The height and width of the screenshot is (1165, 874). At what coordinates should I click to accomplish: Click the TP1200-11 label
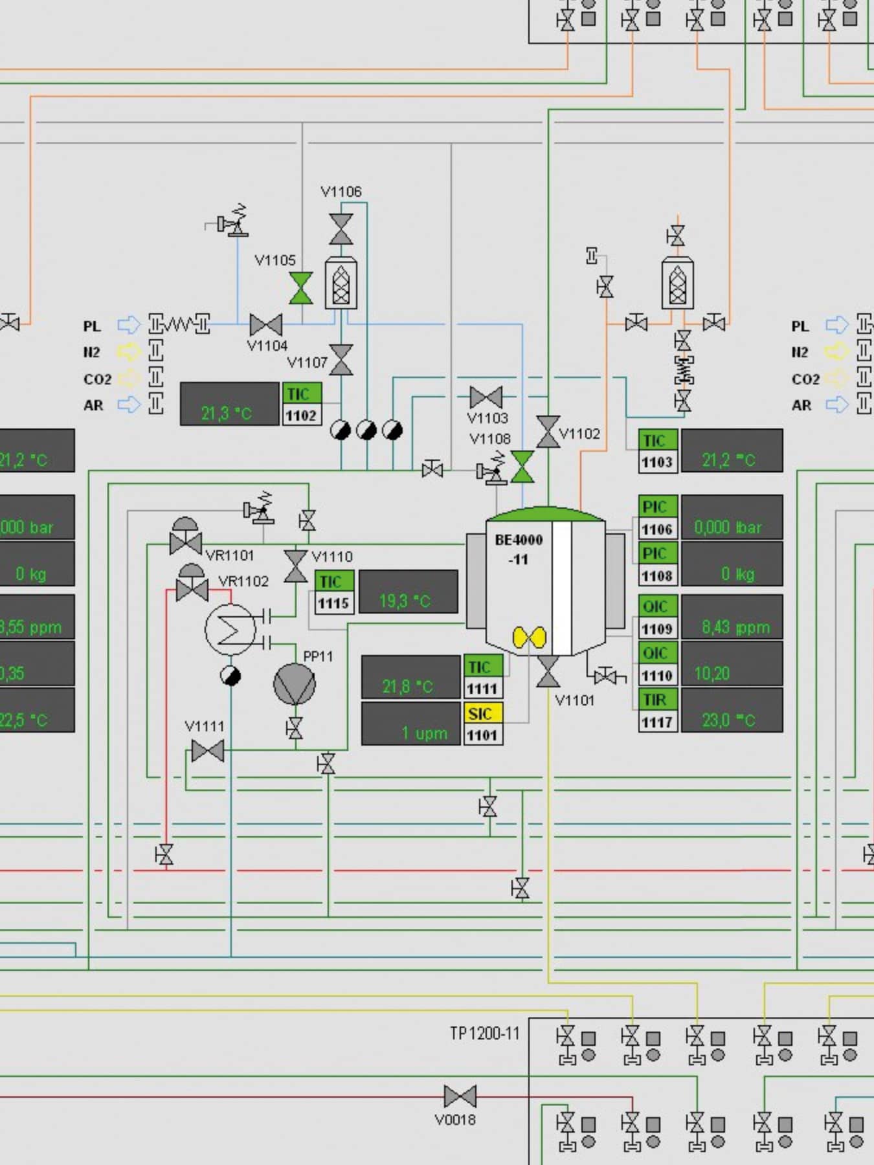[485, 1033]
